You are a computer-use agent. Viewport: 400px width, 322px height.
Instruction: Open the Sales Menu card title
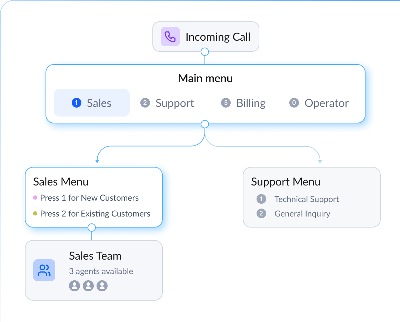pos(61,182)
